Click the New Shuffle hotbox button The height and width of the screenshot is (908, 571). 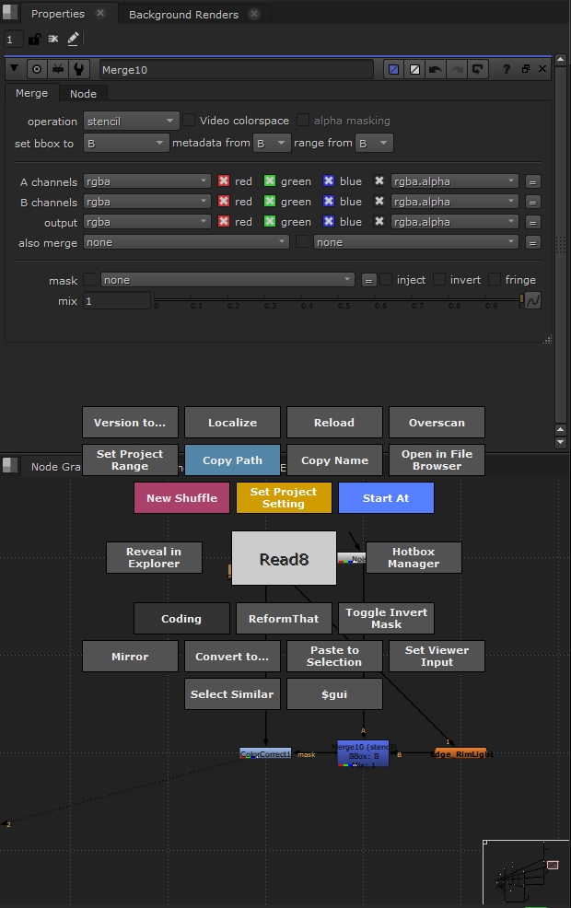pyautogui.click(x=181, y=498)
